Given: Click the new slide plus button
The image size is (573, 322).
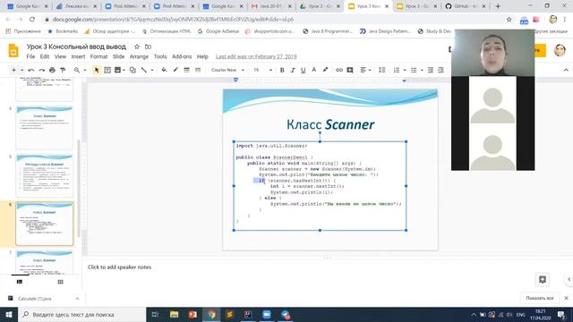Looking at the screenshot, I should (x=13, y=70).
